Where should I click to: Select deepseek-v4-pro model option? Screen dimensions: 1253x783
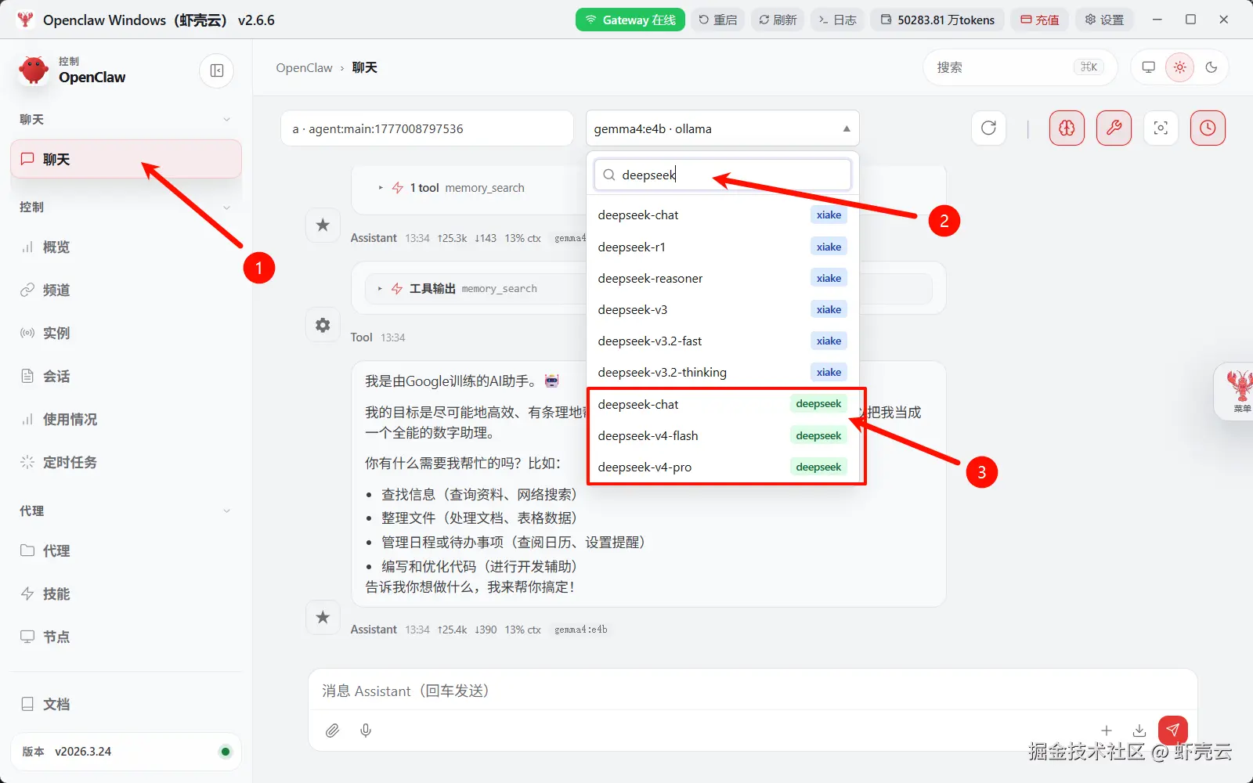click(722, 467)
